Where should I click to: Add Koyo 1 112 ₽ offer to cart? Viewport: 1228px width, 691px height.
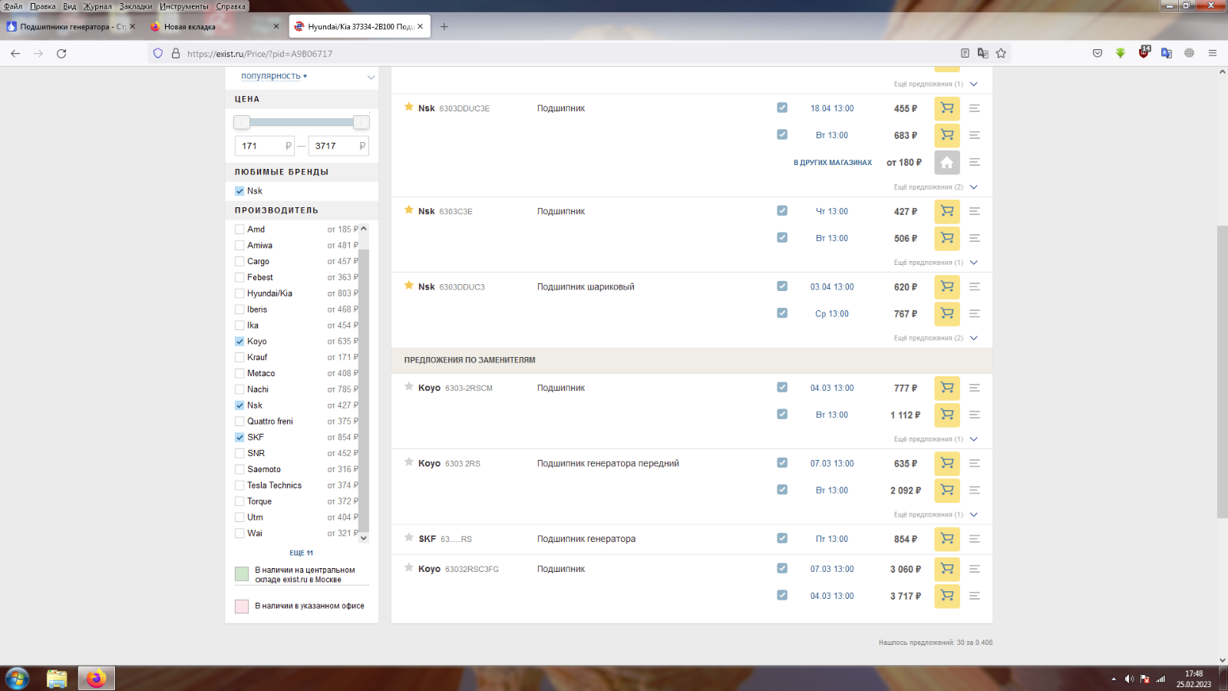947,415
